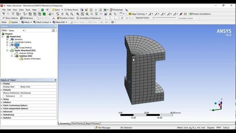Viewport: 236px width, 133px height.
Task: Toggle Random Colors display
Action: 66,18
